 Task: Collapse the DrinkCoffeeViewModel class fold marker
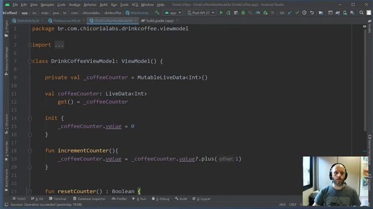coord(30,62)
